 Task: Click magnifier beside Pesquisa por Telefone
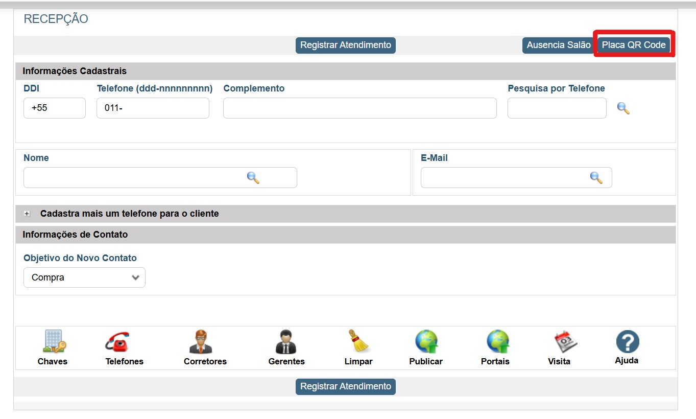coord(623,108)
